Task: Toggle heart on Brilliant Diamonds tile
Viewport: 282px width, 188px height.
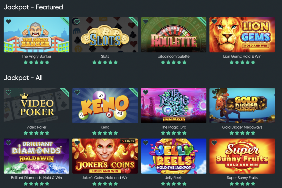Action: click(9, 143)
